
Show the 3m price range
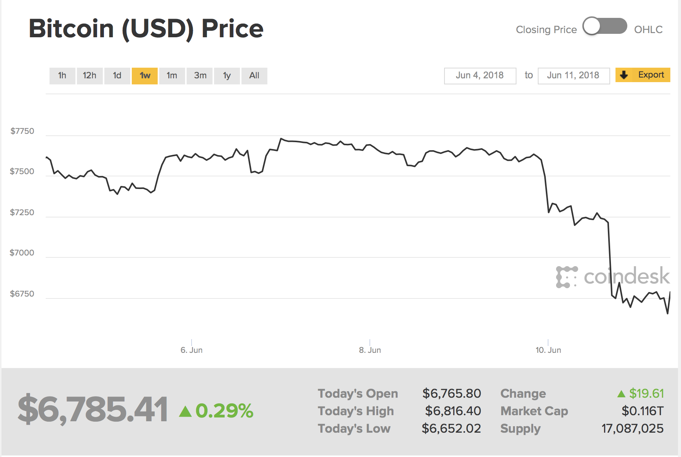point(200,76)
